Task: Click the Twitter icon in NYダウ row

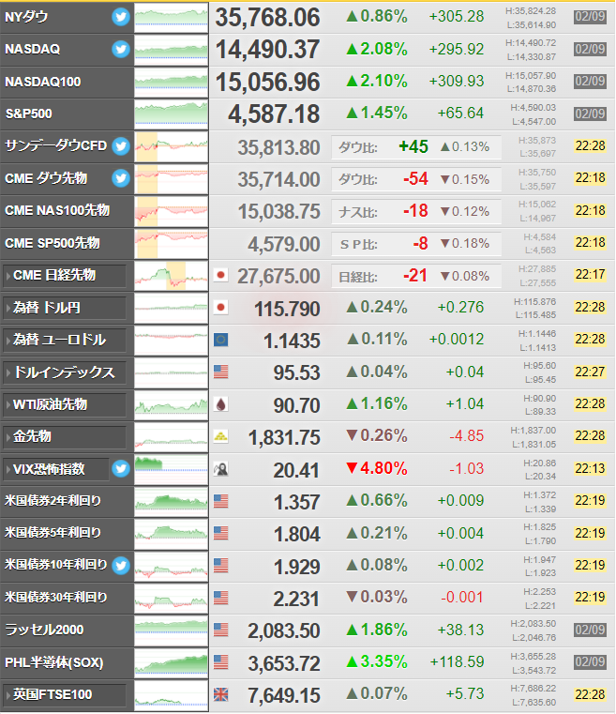Action: [x=121, y=17]
